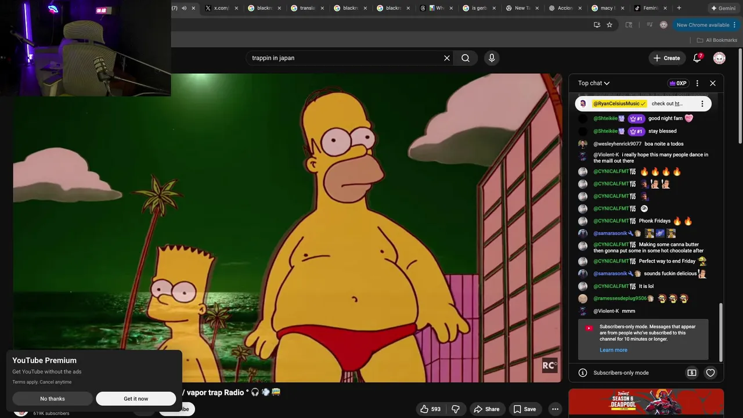Clear the search box text
This screenshot has width=743, height=418.
click(x=447, y=58)
